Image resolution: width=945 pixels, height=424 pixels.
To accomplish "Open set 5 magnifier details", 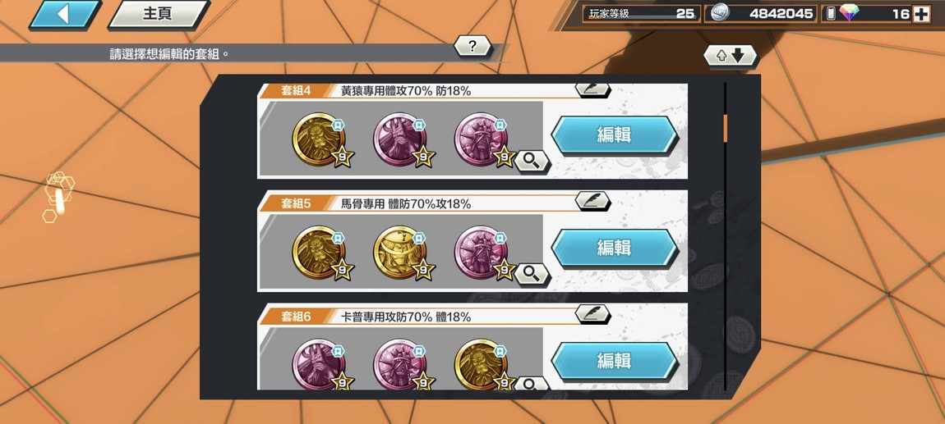I will tap(532, 274).
